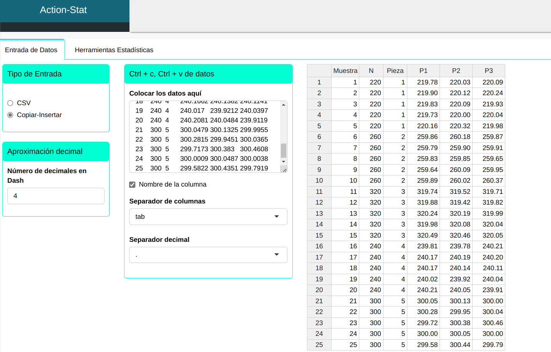Click the N column header

pos(371,71)
